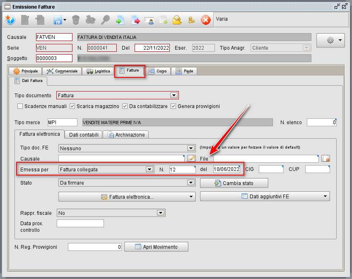Open the Stato dropdown list
This screenshot has height=279, width=352.
tap(190, 183)
